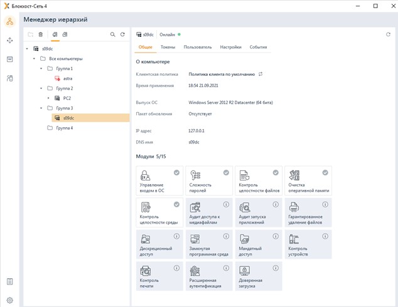Refresh the hierarchy tree list
The width and height of the screenshot is (398, 307).
[122, 34]
